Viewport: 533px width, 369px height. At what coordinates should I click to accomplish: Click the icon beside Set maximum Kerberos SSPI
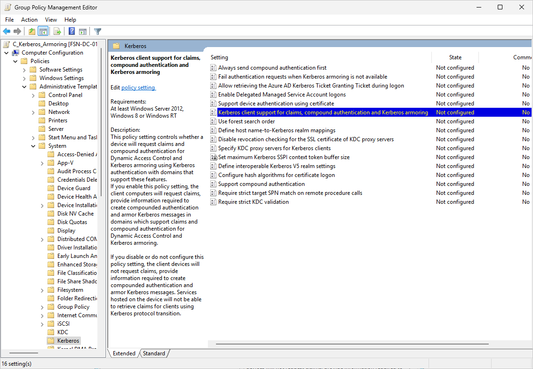(214, 157)
